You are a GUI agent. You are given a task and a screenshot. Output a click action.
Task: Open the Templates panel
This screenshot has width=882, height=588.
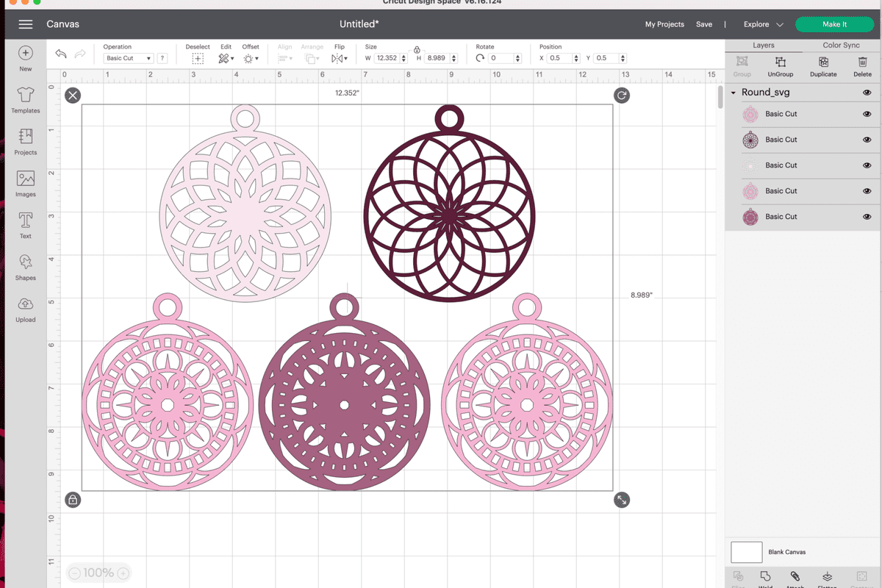26,95
